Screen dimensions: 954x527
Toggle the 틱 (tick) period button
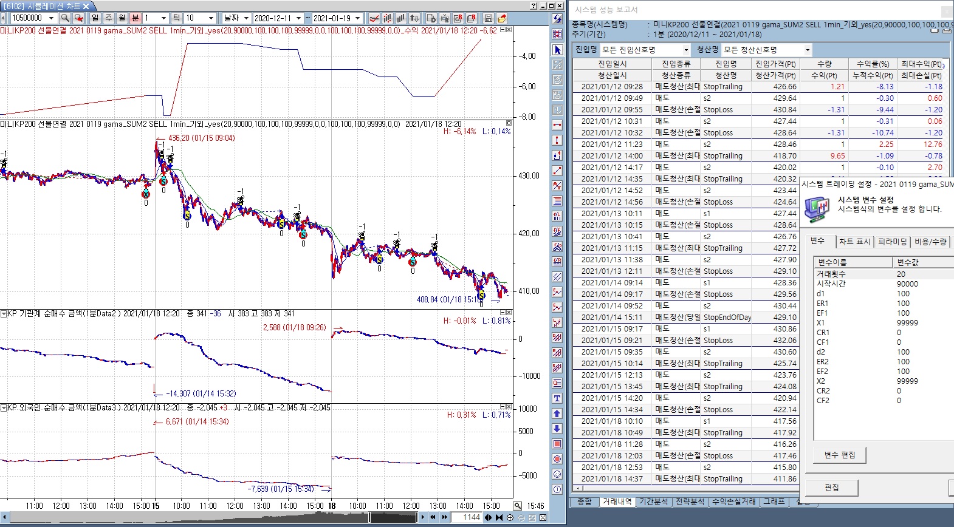coord(176,18)
